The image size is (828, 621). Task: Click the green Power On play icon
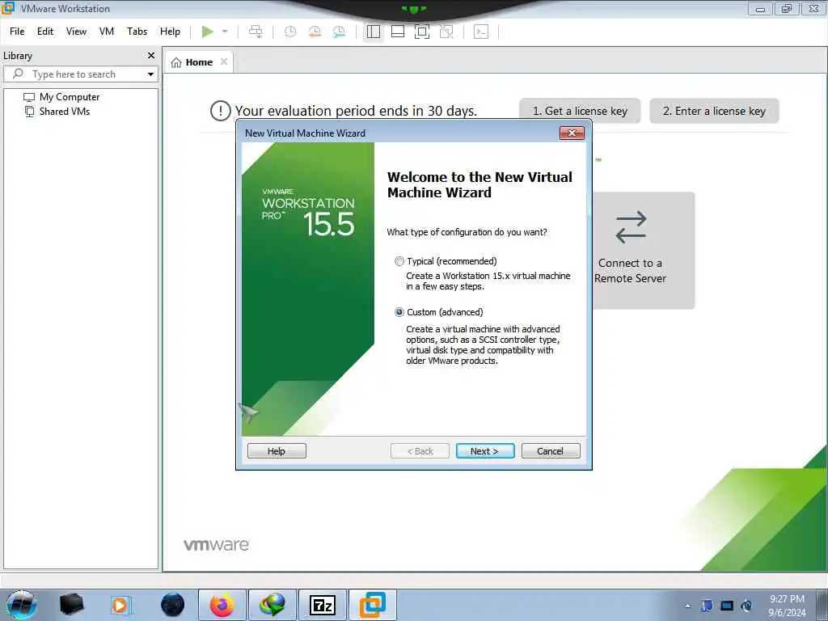[x=208, y=32]
